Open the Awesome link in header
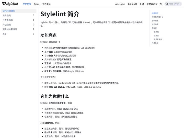 tap(120, 4)
